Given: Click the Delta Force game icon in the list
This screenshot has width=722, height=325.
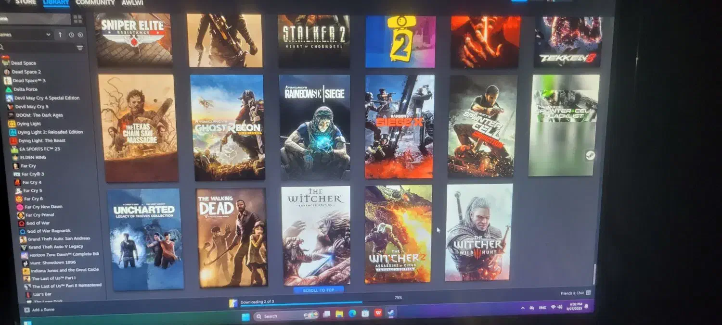Looking at the screenshot, I should pyautogui.click(x=9, y=89).
